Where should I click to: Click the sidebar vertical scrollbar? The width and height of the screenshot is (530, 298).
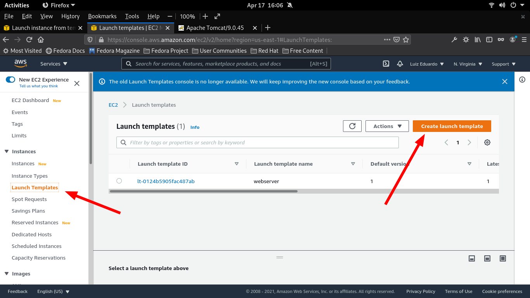click(91, 118)
